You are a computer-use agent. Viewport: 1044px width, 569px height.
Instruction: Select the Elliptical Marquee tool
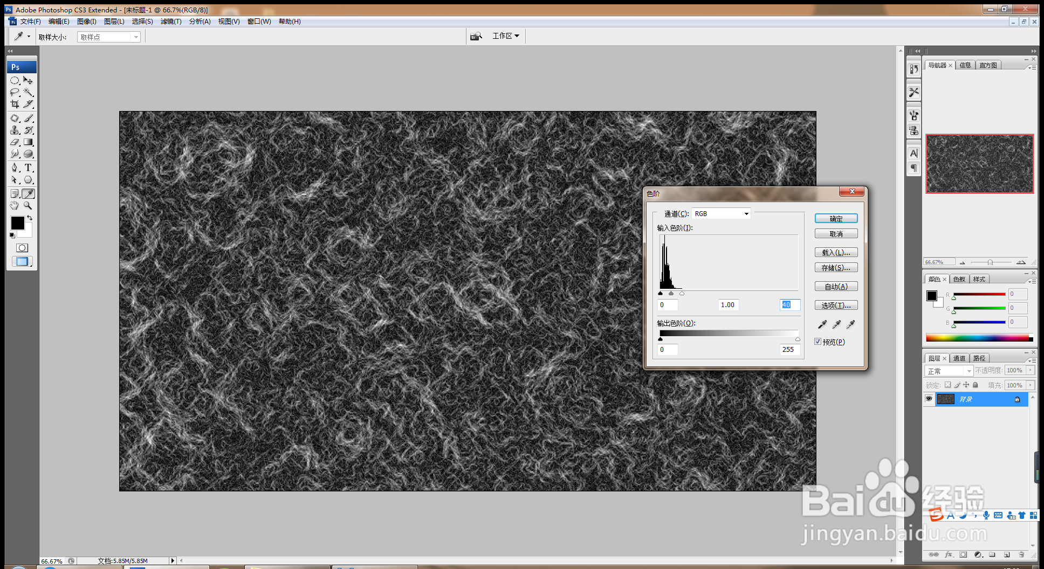(x=15, y=80)
